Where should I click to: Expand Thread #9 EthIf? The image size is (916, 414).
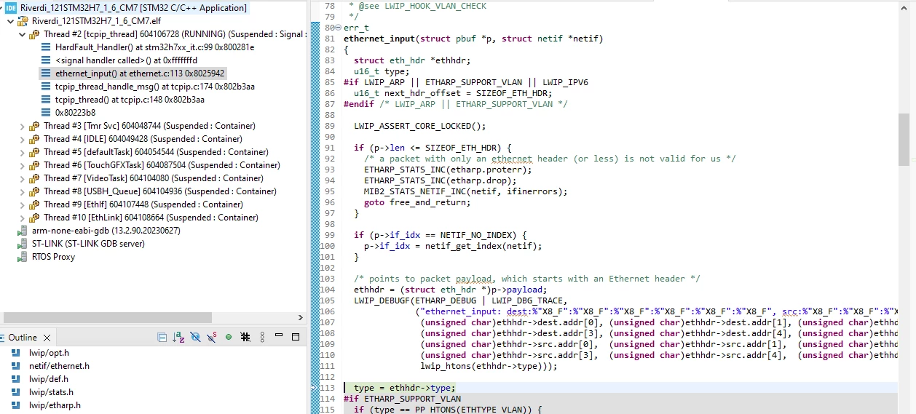[x=23, y=204]
